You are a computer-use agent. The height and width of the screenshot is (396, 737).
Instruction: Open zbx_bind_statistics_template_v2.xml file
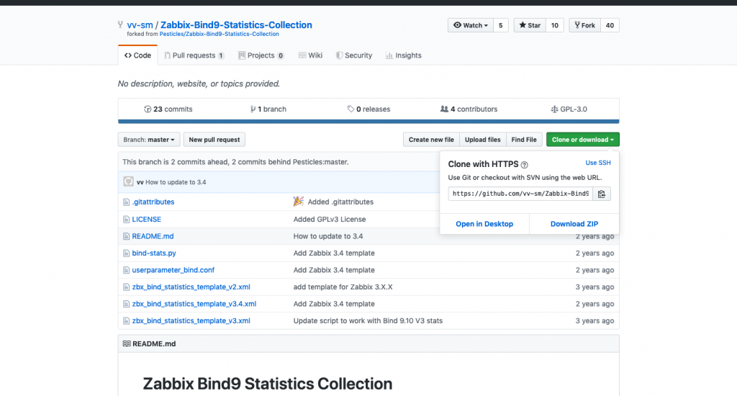coord(191,287)
